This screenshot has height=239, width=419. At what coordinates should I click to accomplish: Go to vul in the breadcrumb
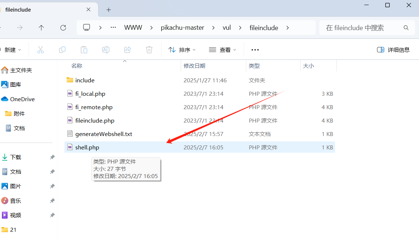click(227, 28)
